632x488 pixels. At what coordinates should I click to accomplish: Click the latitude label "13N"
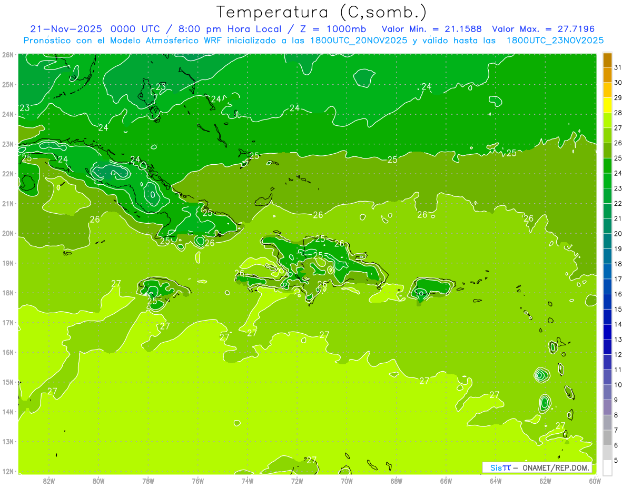point(7,441)
